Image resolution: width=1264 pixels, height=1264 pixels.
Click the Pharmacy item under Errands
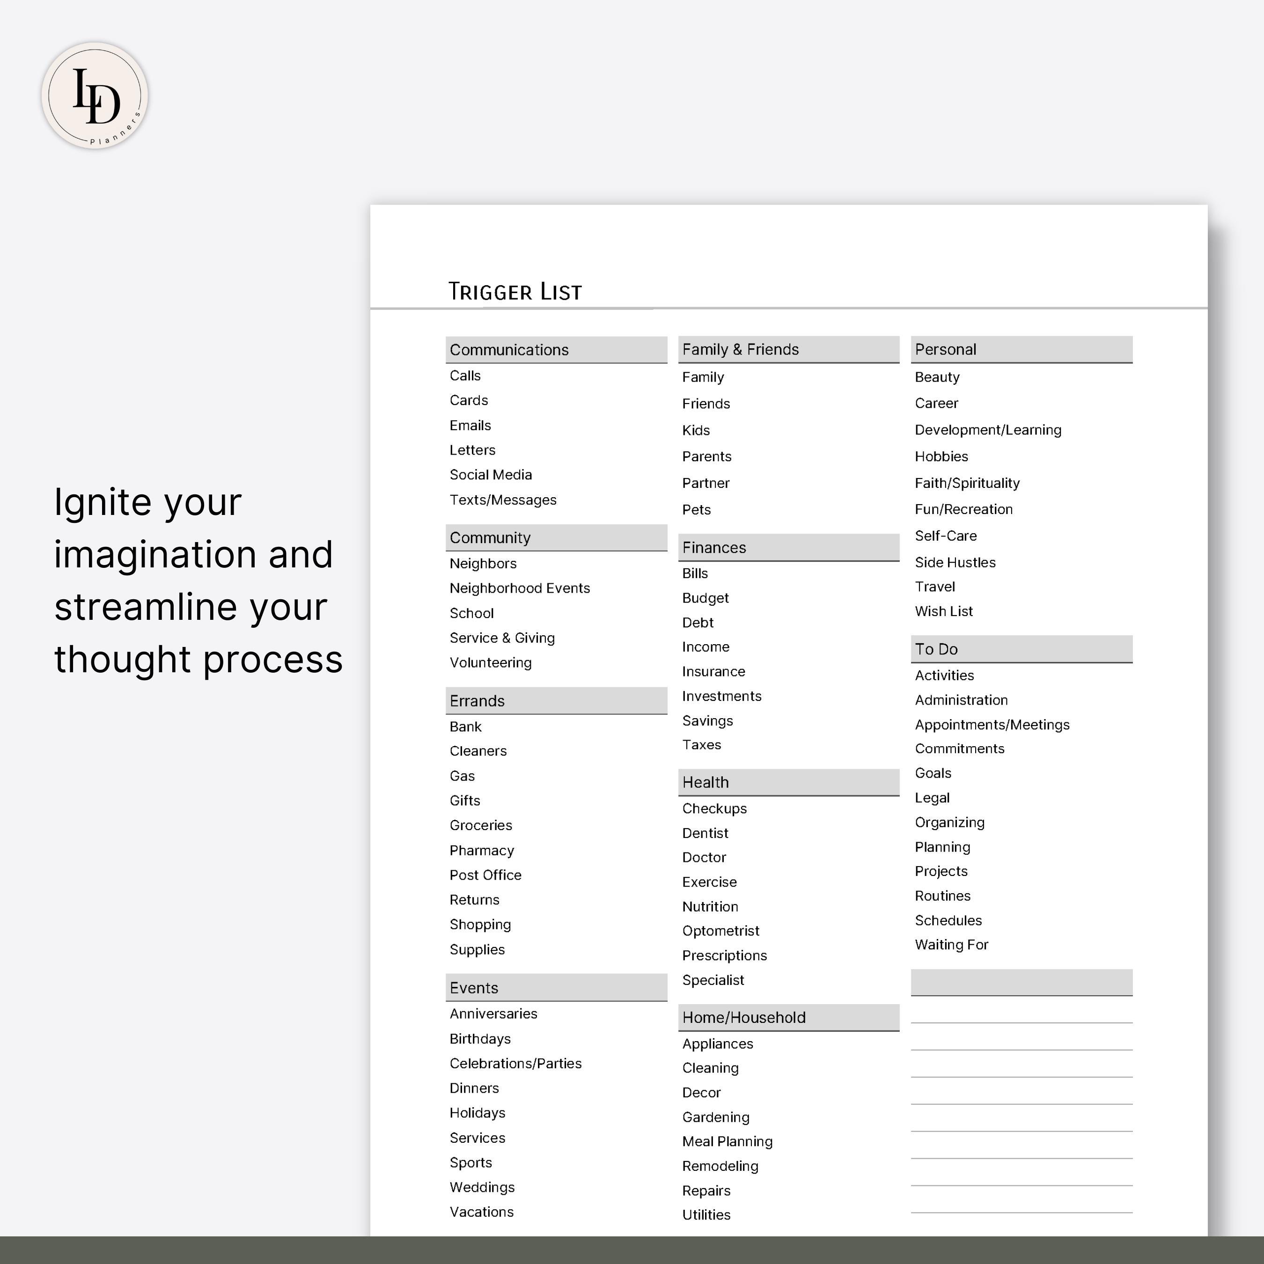(x=482, y=850)
